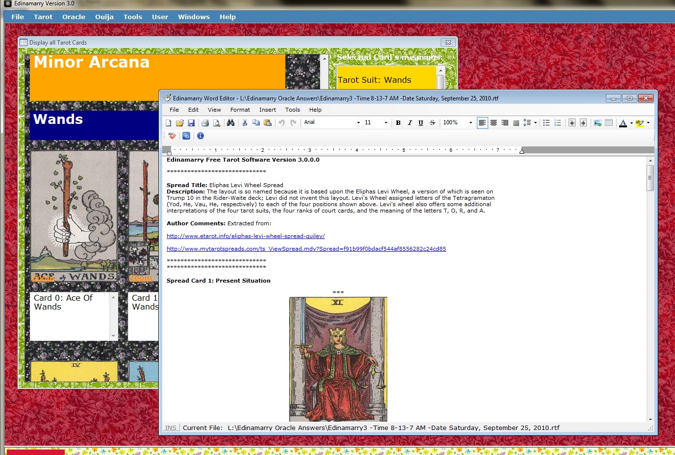Print the document using the printer icon
675x455 pixels.
205,123
